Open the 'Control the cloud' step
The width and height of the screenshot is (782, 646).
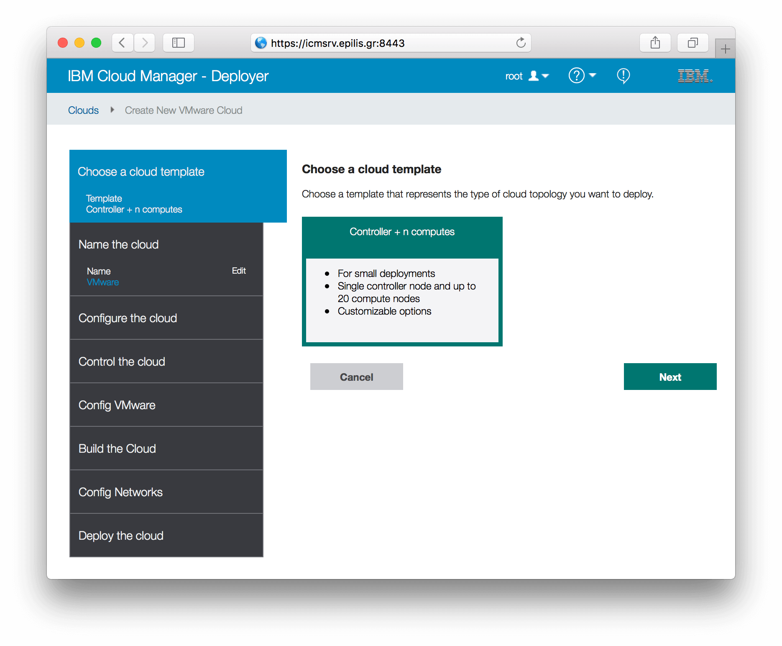pos(166,361)
